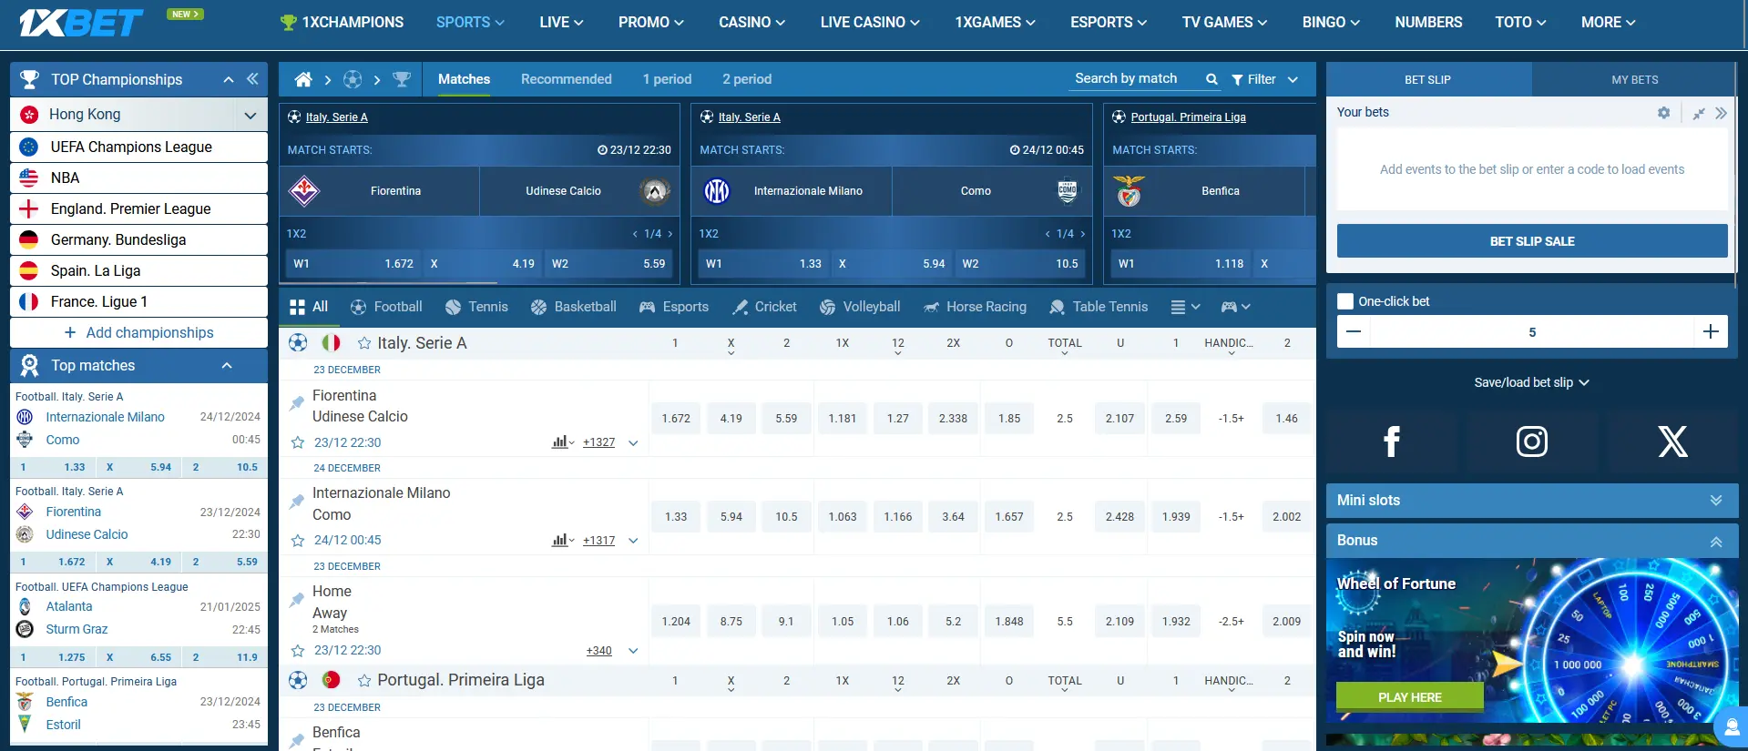The width and height of the screenshot is (1748, 751).
Task: Open UEFA Champions League championship
Action: (x=138, y=147)
